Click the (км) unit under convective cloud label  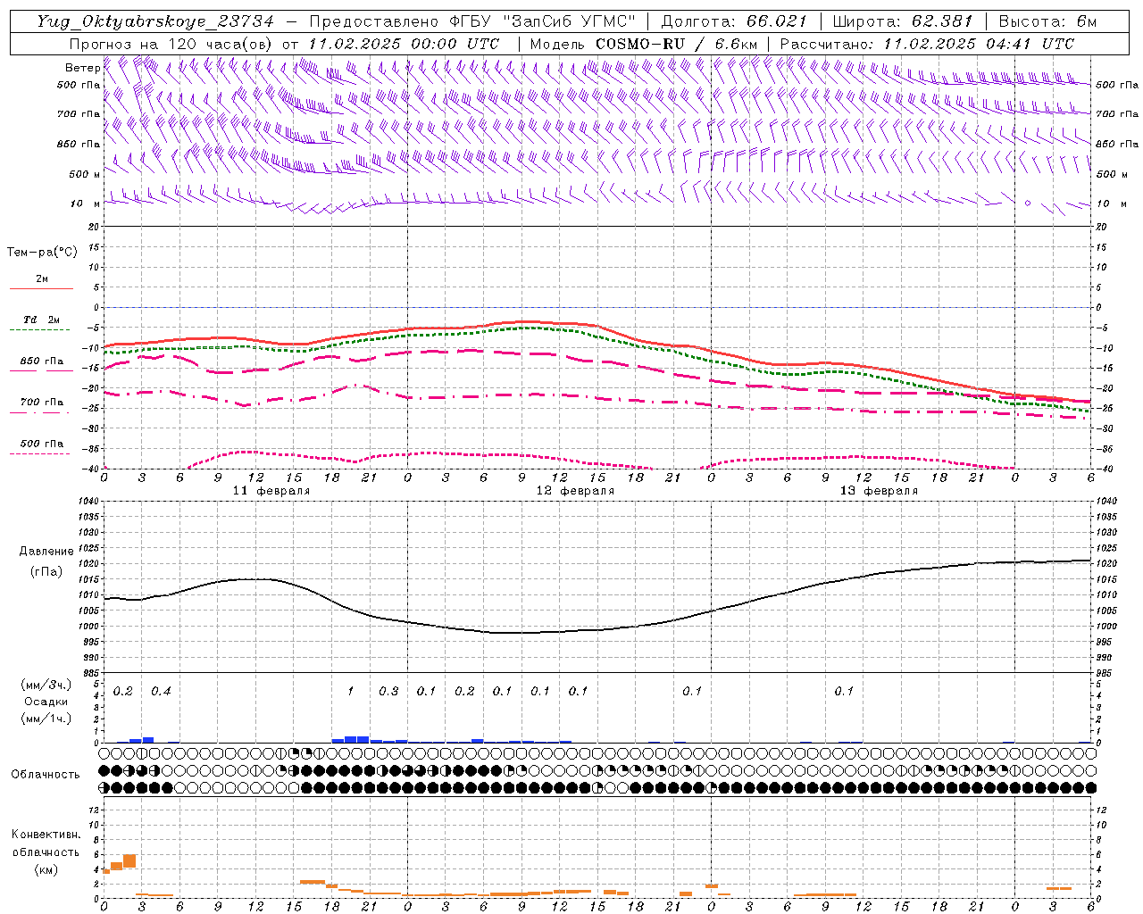click(x=46, y=869)
